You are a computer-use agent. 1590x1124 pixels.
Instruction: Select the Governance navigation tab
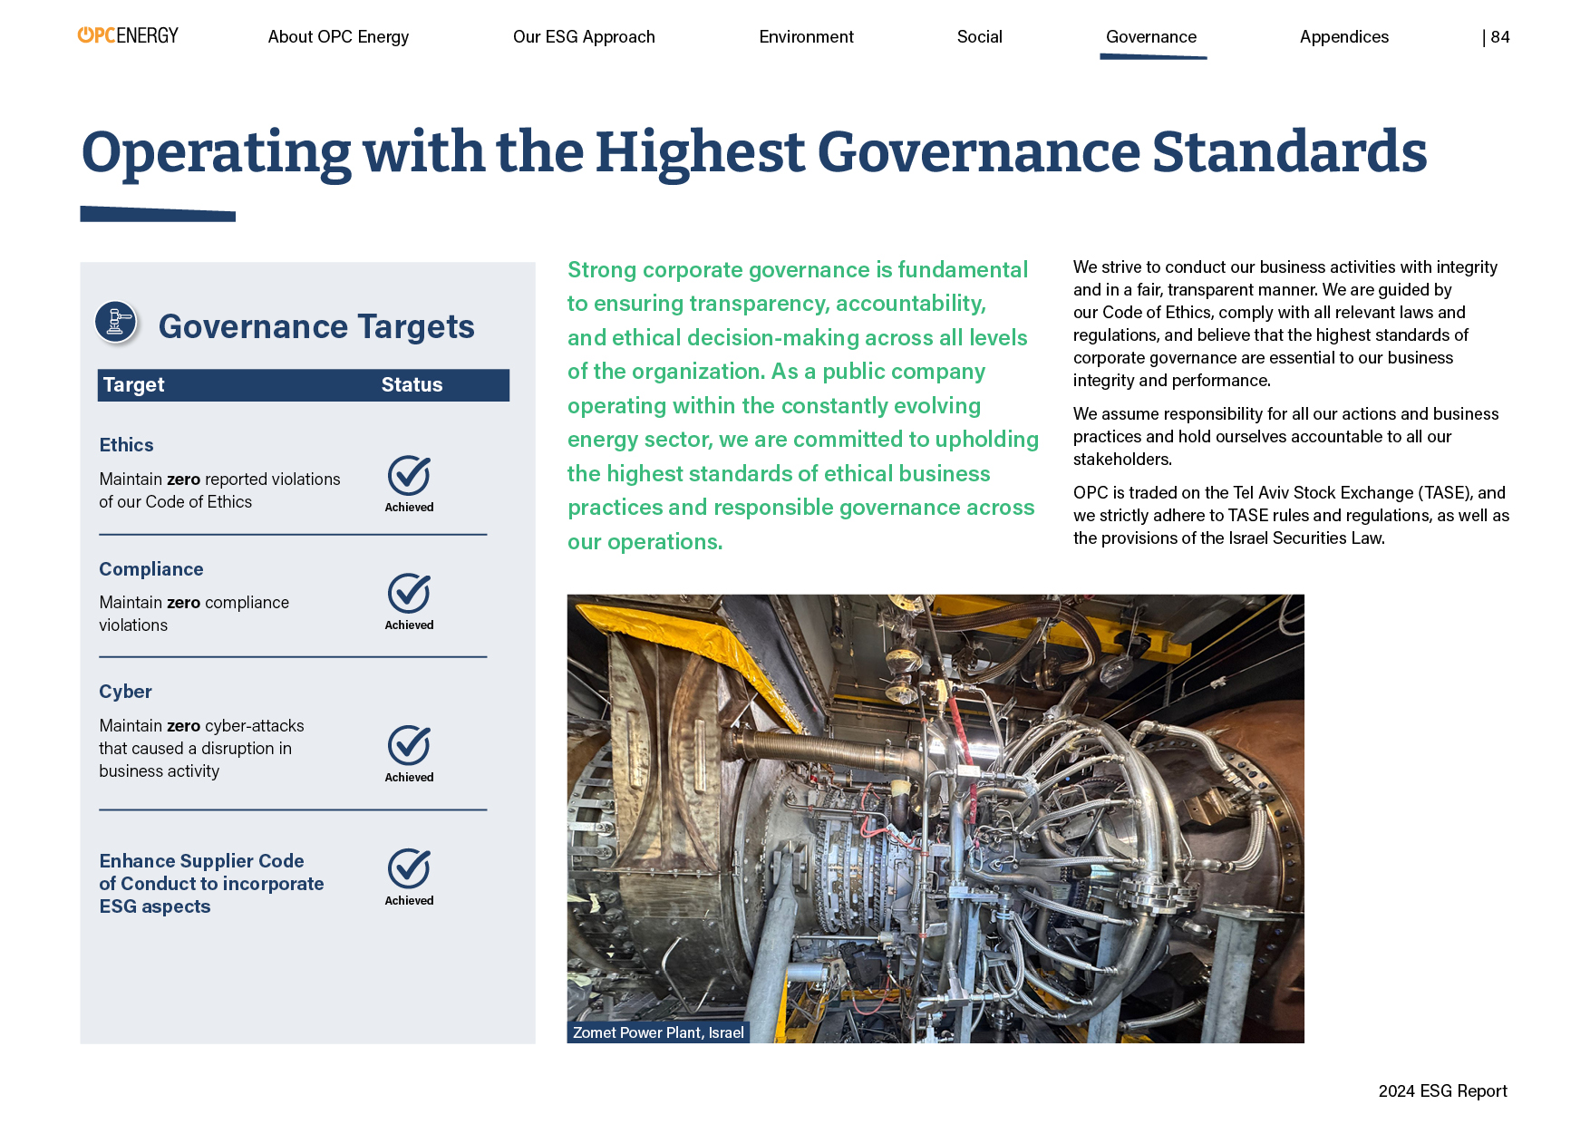[x=1151, y=37]
